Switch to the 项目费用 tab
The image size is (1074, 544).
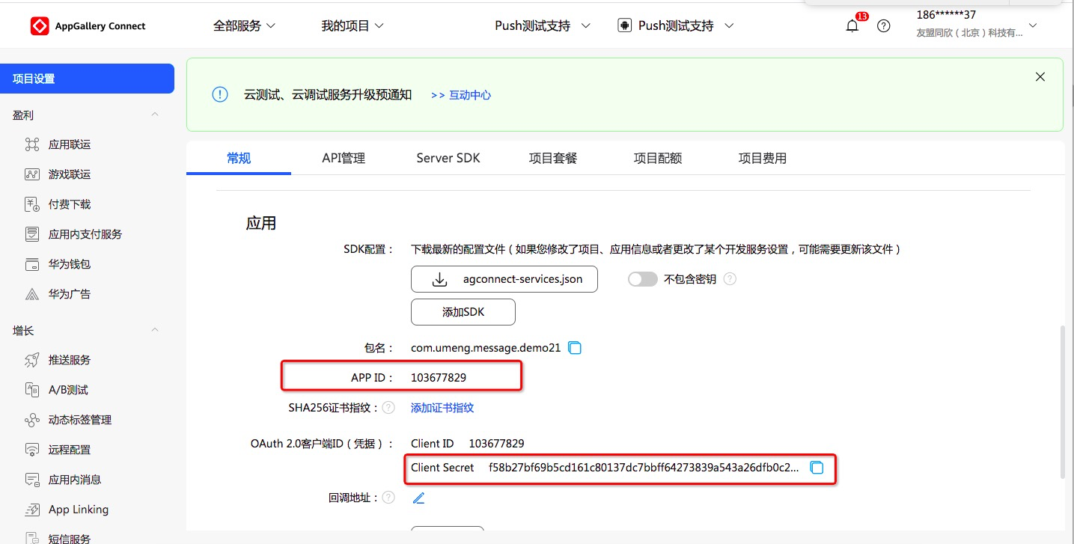click(x=763, y=158)
